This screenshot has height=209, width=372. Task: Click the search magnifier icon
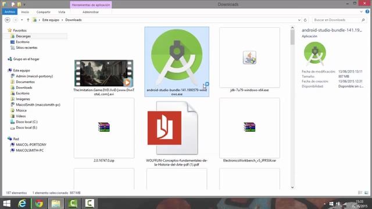pyautogui.click(x=363, y=20)
